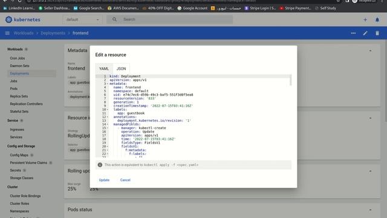The height and width of the screenshot is (218, 387).
Task: Open Secrets in sidebar
Action: tap(15, 171)
